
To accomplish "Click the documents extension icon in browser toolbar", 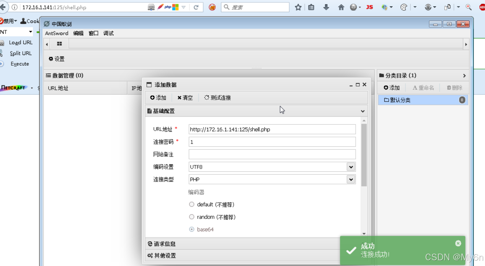I will pos(447,7).
